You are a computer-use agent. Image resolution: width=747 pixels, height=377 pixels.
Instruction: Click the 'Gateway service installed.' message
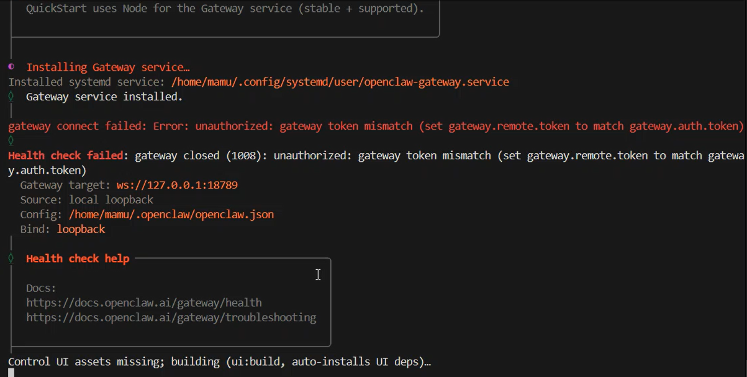(104, 97)
